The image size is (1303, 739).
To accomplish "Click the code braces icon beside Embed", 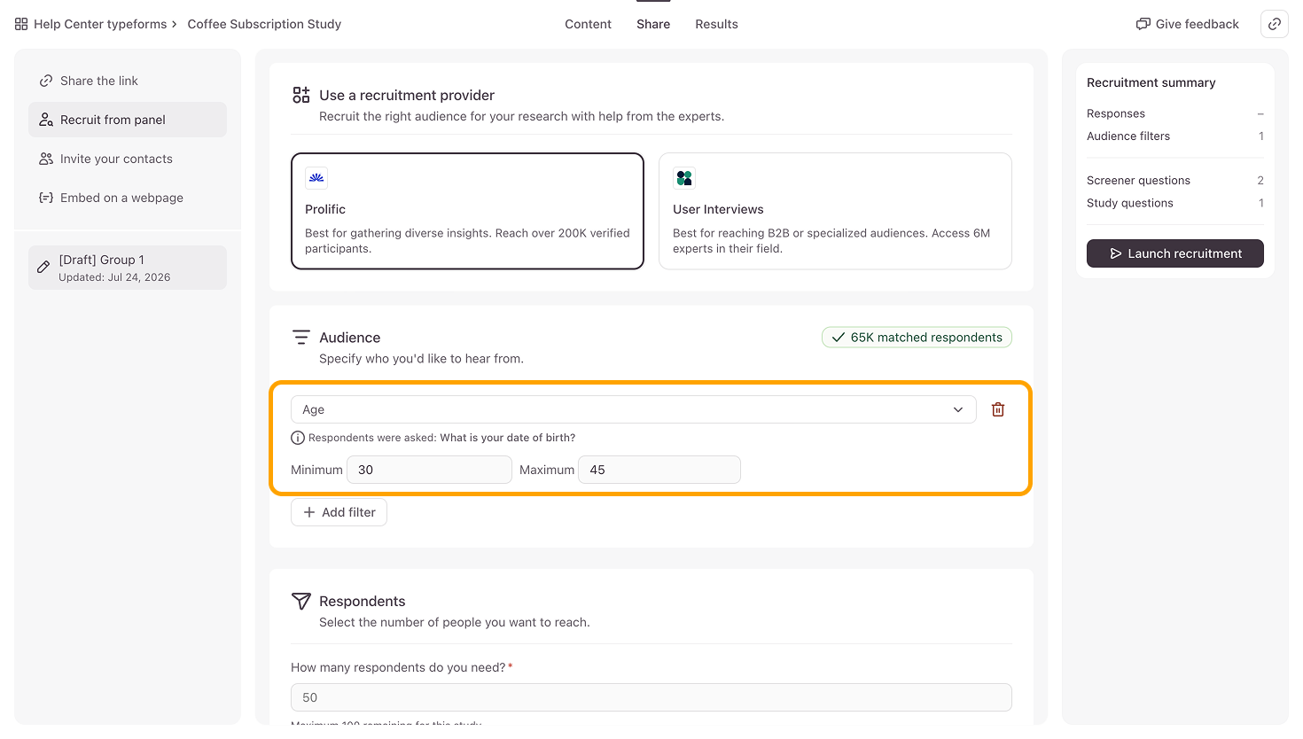I will [46, 198].
